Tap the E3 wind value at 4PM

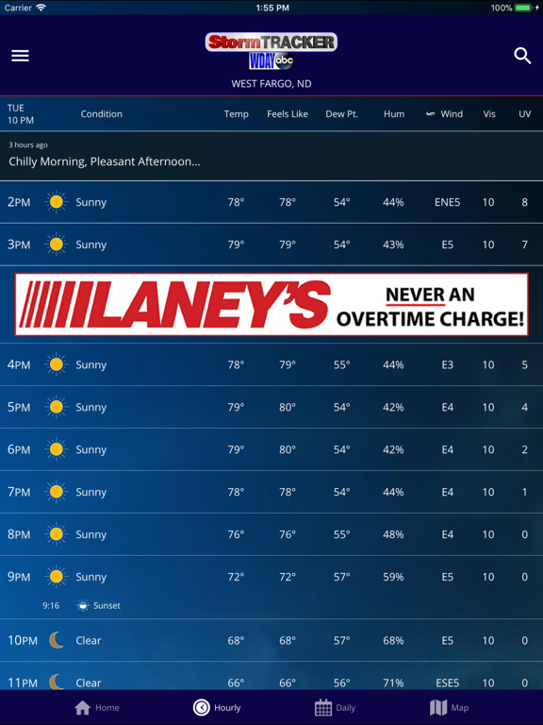click(x=447, y=364)
